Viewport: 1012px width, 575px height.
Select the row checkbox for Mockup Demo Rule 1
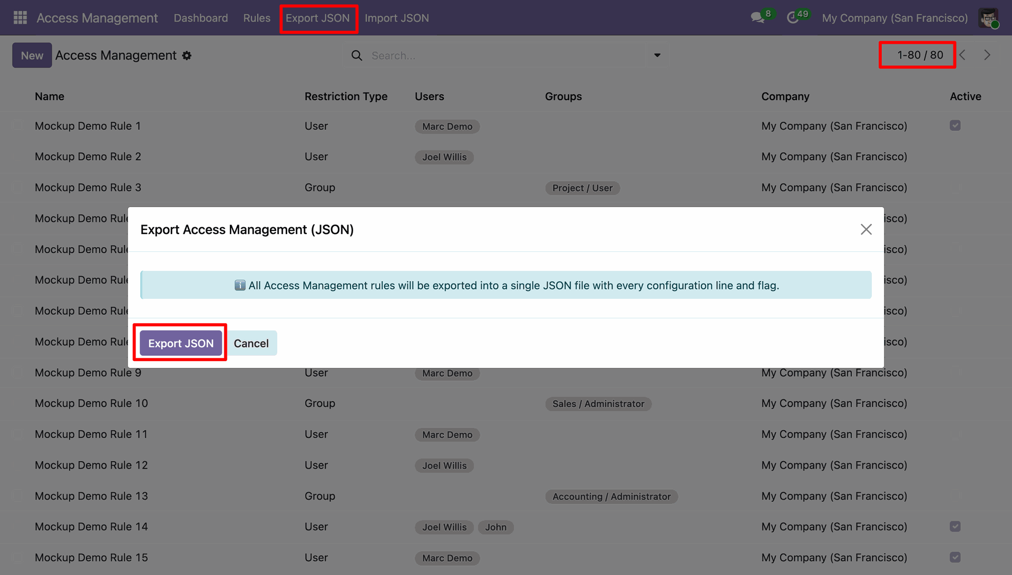(18, 125)
